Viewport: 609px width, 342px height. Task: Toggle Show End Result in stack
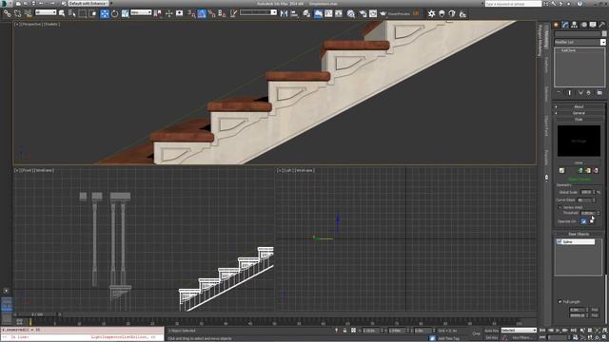(569, 93)
